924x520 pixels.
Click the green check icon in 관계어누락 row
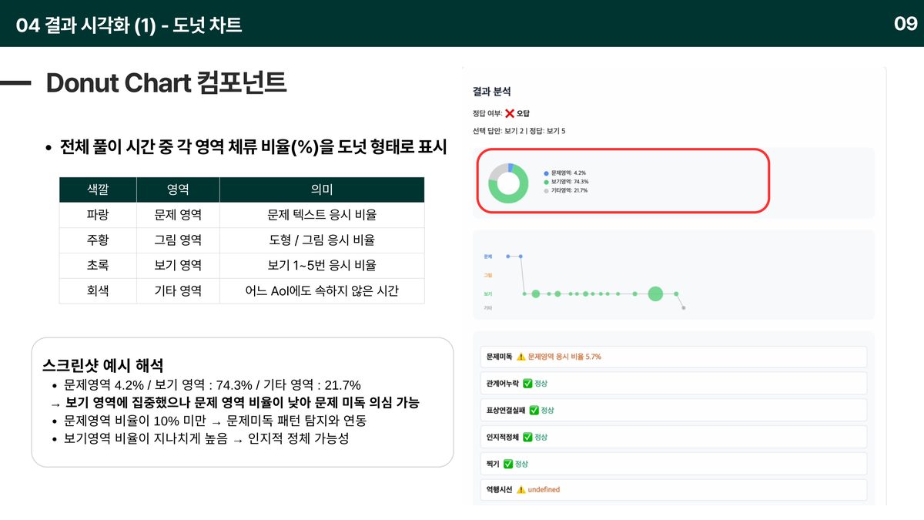[x=527, y=383]
